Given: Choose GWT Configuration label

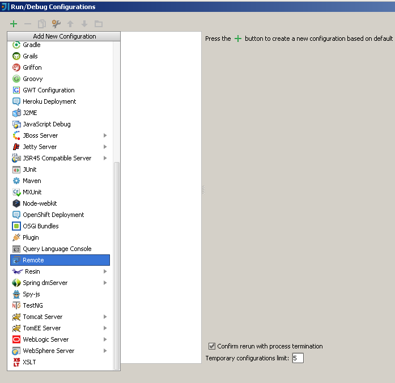Looking at the screenshot, I should pos(49,90).
